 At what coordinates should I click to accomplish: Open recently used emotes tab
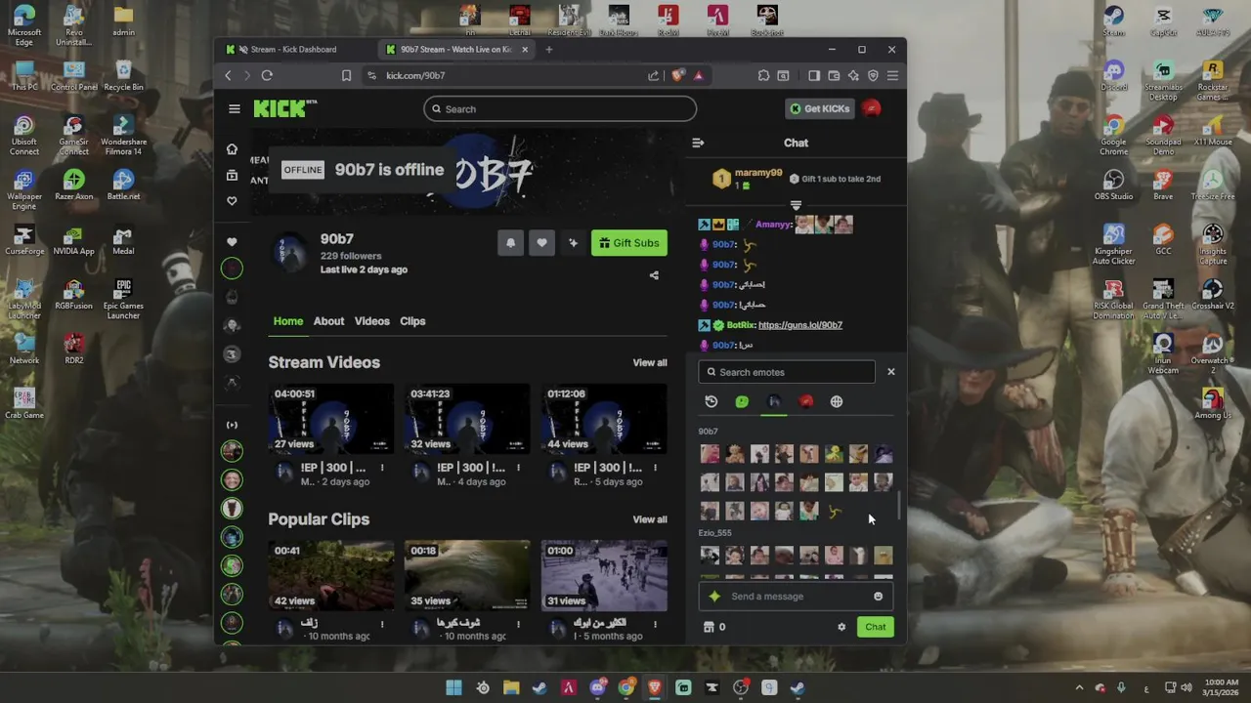click(x=712, y=401)
